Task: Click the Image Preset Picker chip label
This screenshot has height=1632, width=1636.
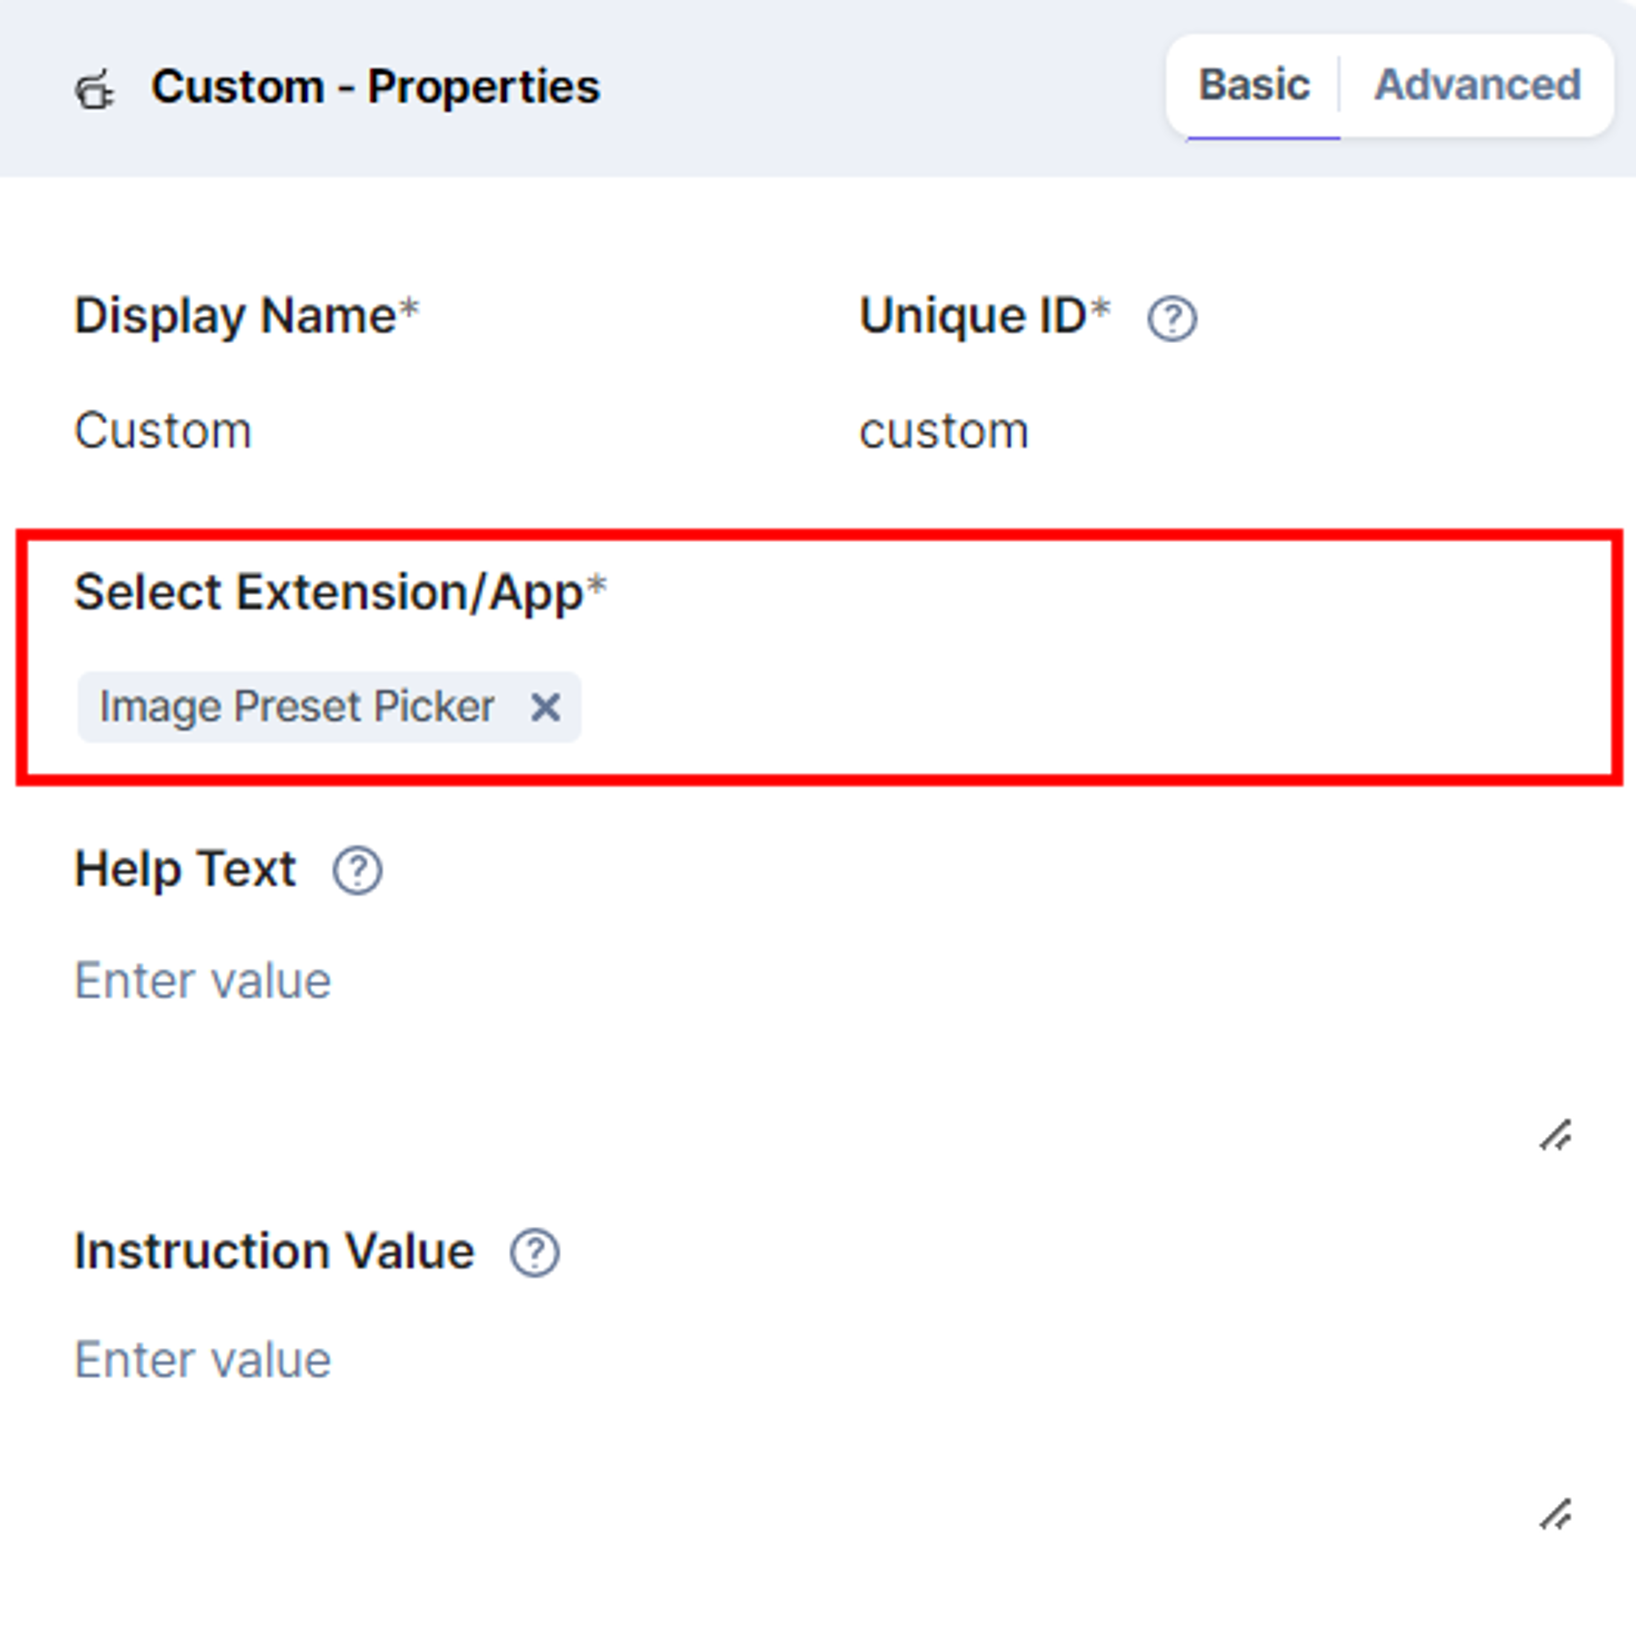Action: click(x=297, y=707)
